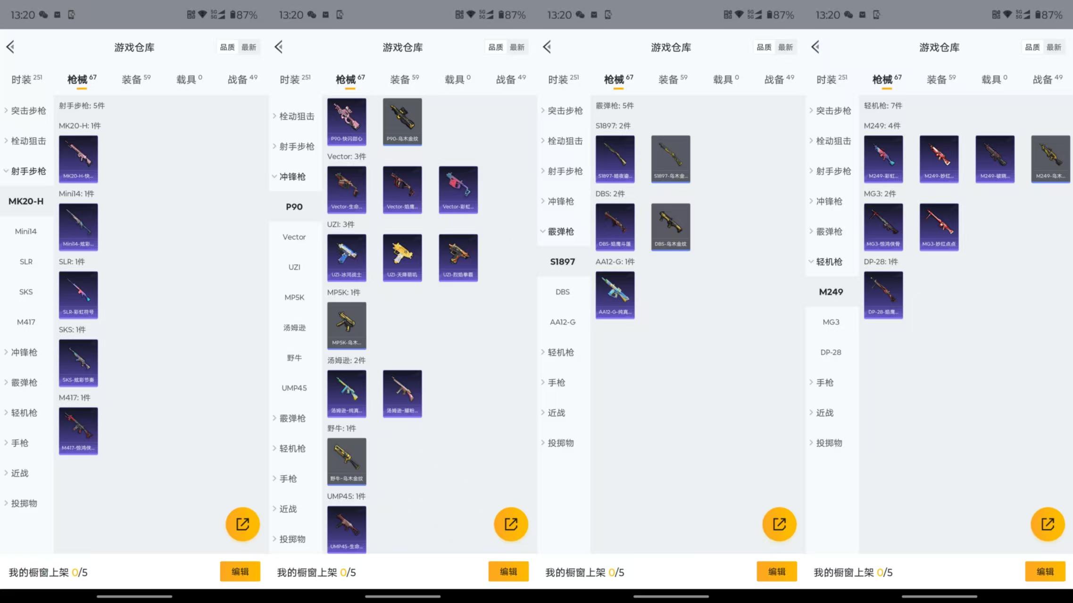Sort by 品质 on the 轻机枪 screen
The width and height of the screenshot is (1073, 603).
click(1032, 47)
